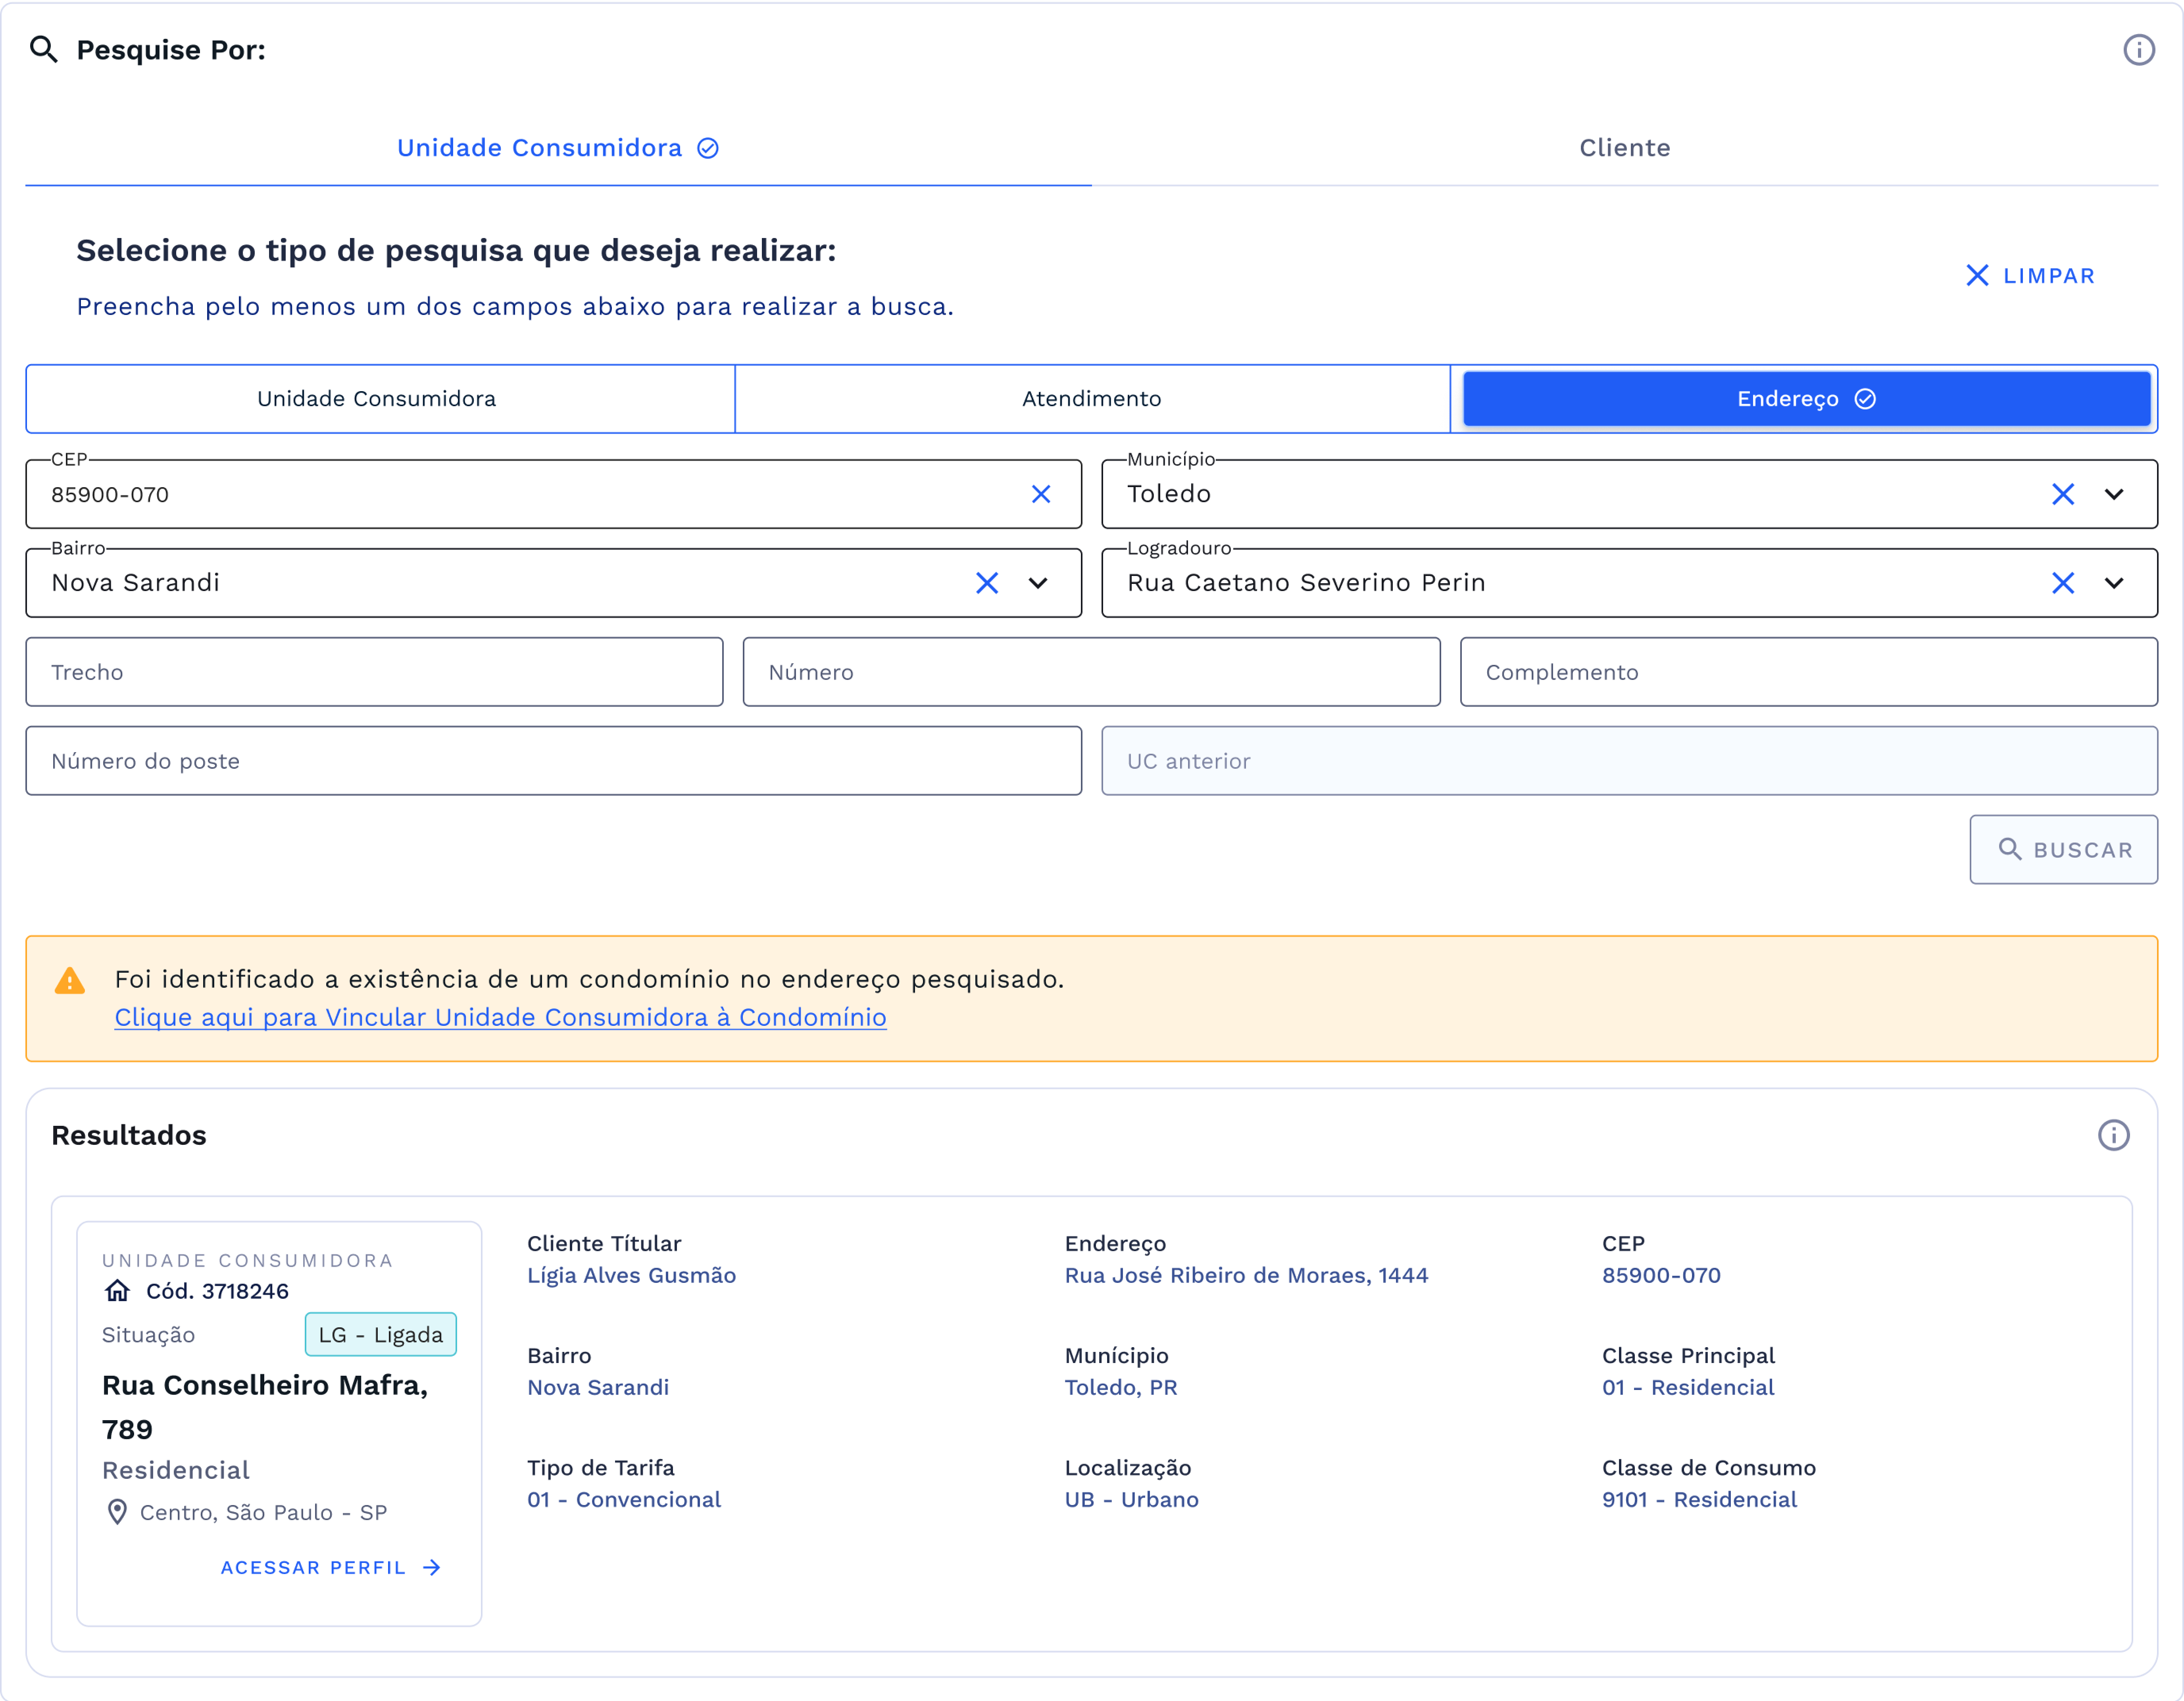Clear the Bairro Nova Sarandi selection

click(986, 583)
